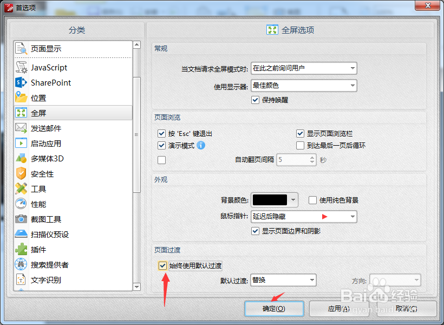Select 搜索提供者 category text
The width and height of the screenshot is (444, 325).
[50, 265]
